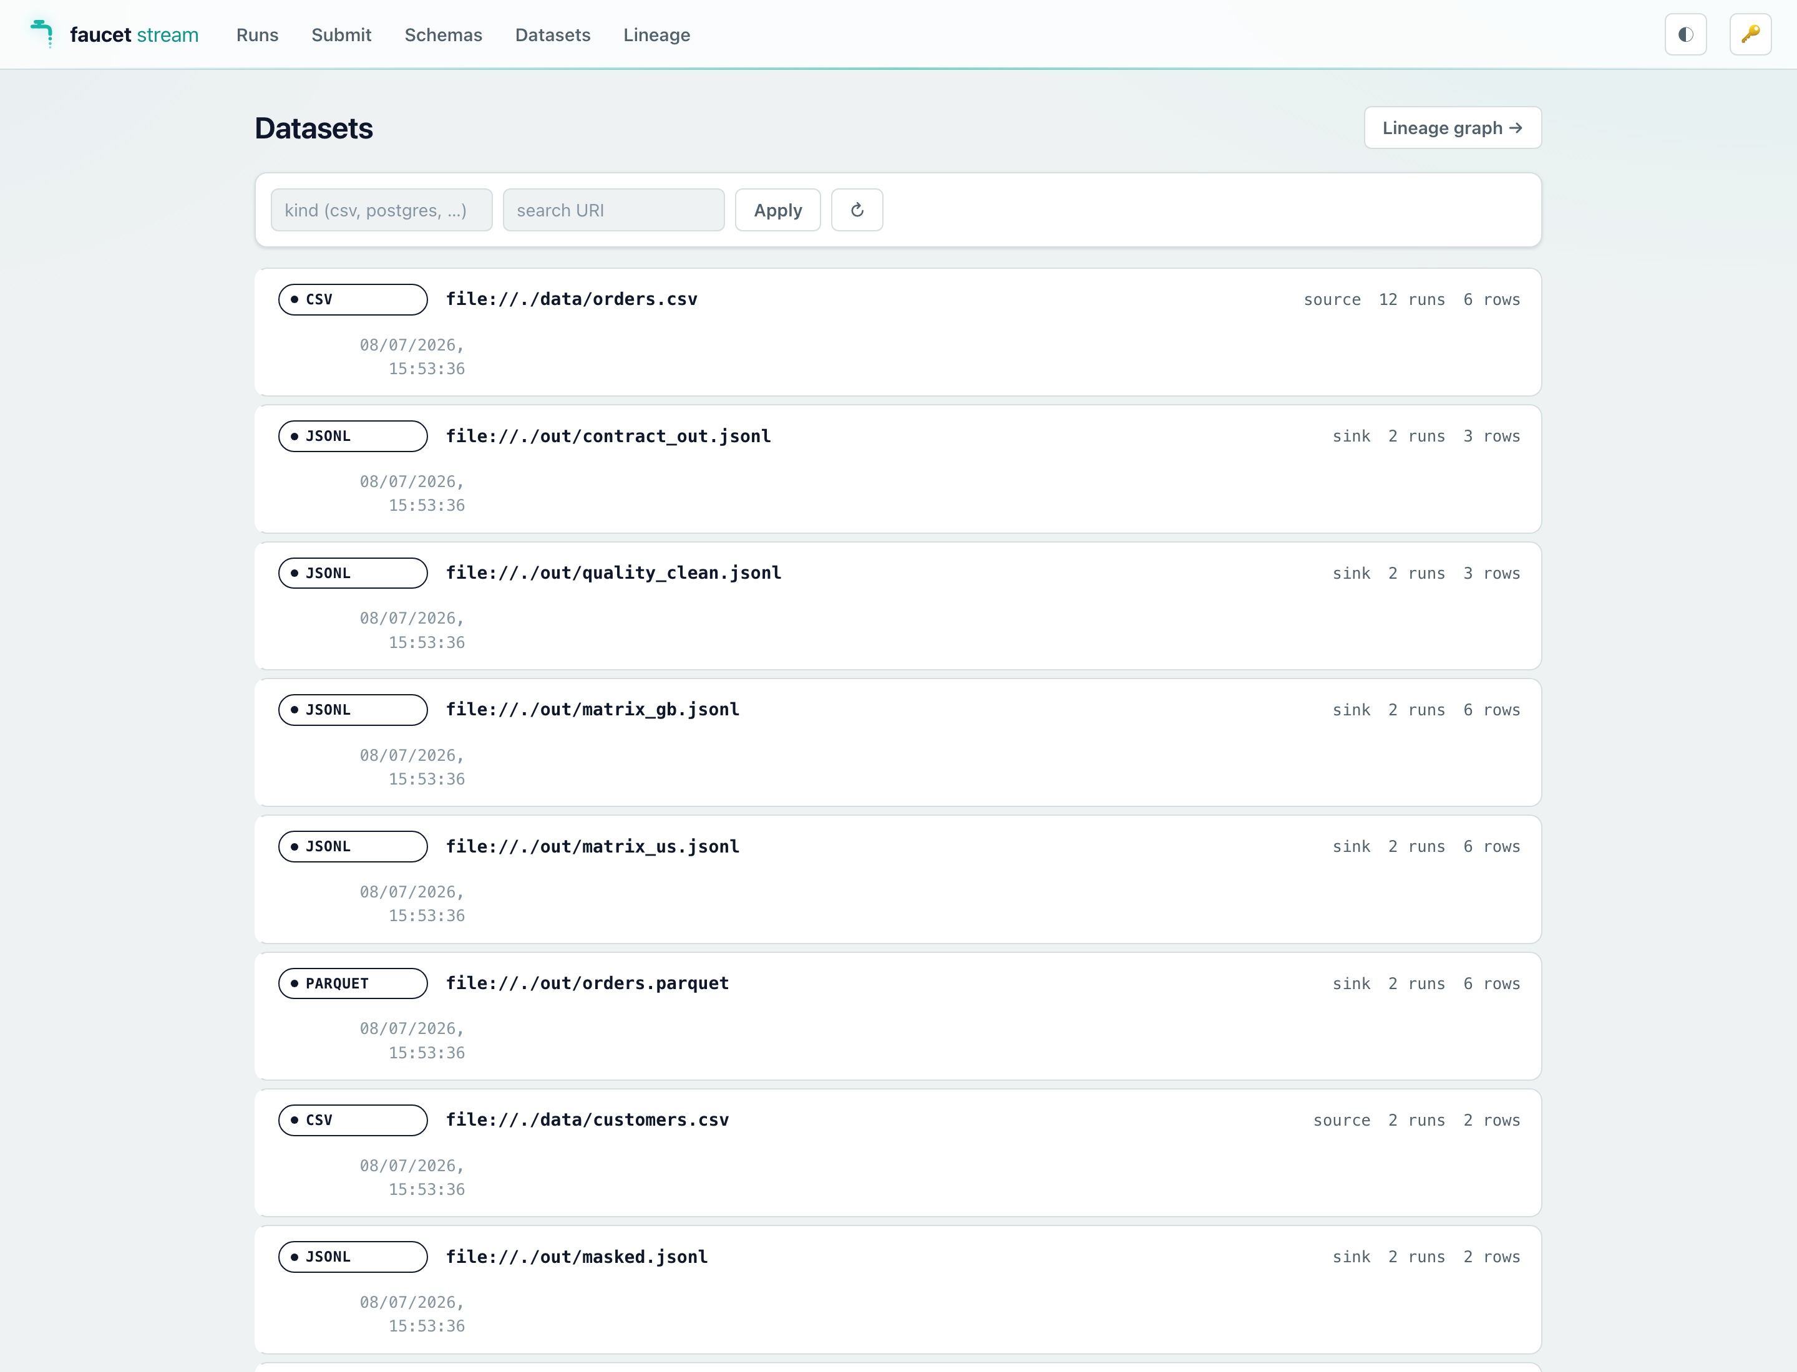Select Datasets in the navbar

point(552,35)
